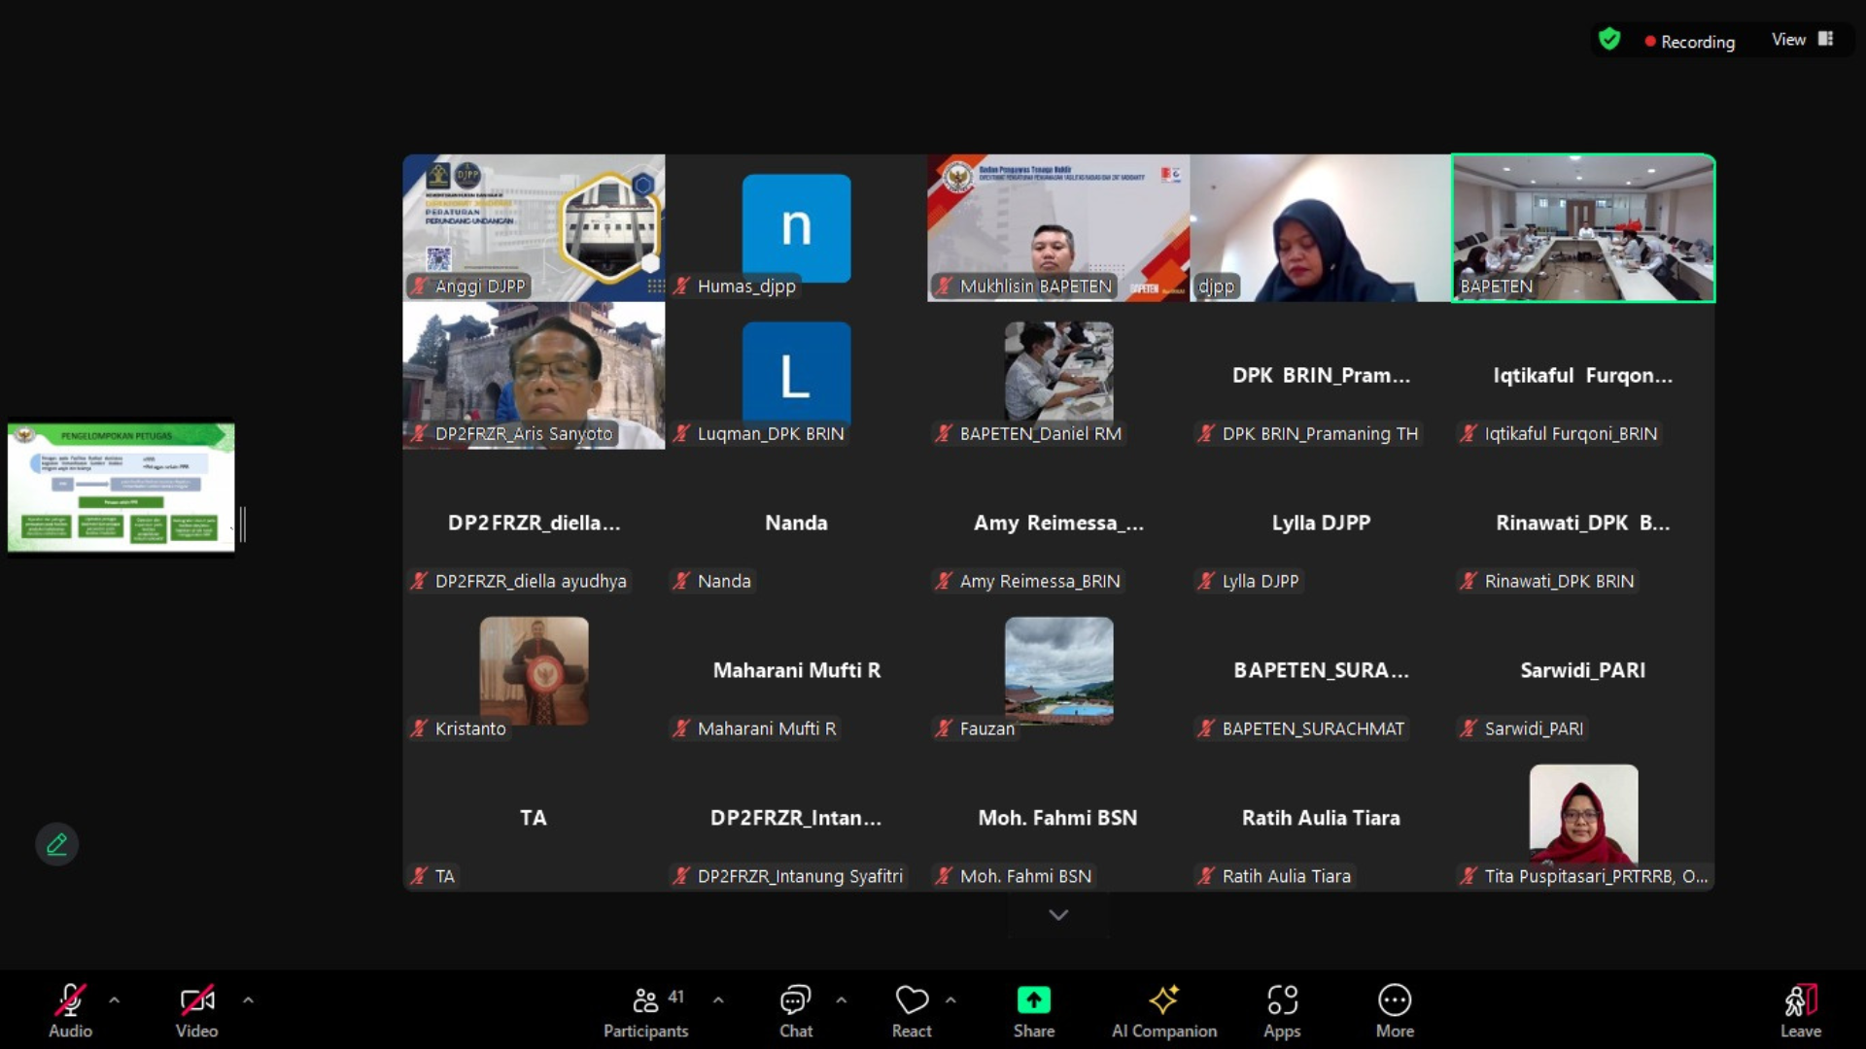The width and height of the screenshot is (1866, 1049).
Task: Show next page of gallery participants
Action: point(1058,915)
